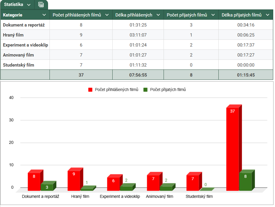Select the Experiment a videoklip category cell
This screenshot has width=275, height=207.
coord(25,45)
